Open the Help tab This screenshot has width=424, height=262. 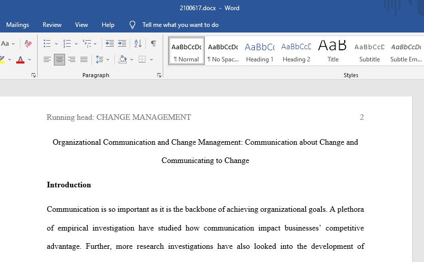click(108, 25)
